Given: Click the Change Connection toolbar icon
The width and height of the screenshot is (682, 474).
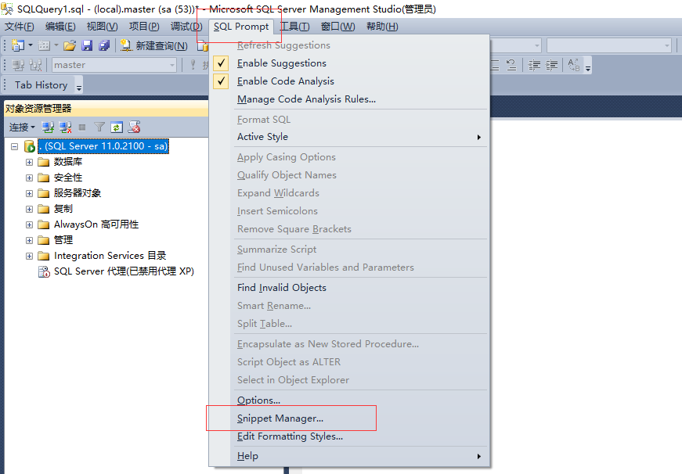Looking at the screenshot, I should 36,65.
